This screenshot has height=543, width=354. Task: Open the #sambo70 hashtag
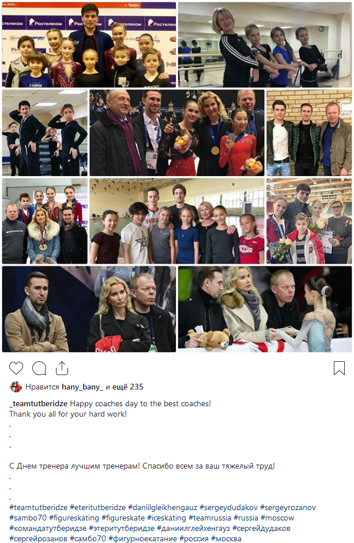tap(28, 518)
